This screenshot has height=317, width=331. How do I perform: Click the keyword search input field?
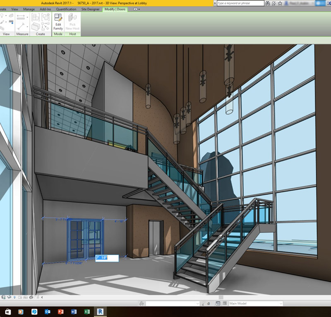pos(240,3)
